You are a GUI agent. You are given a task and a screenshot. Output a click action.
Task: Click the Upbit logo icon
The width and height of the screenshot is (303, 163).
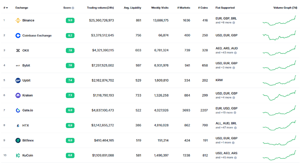[18, 80]
